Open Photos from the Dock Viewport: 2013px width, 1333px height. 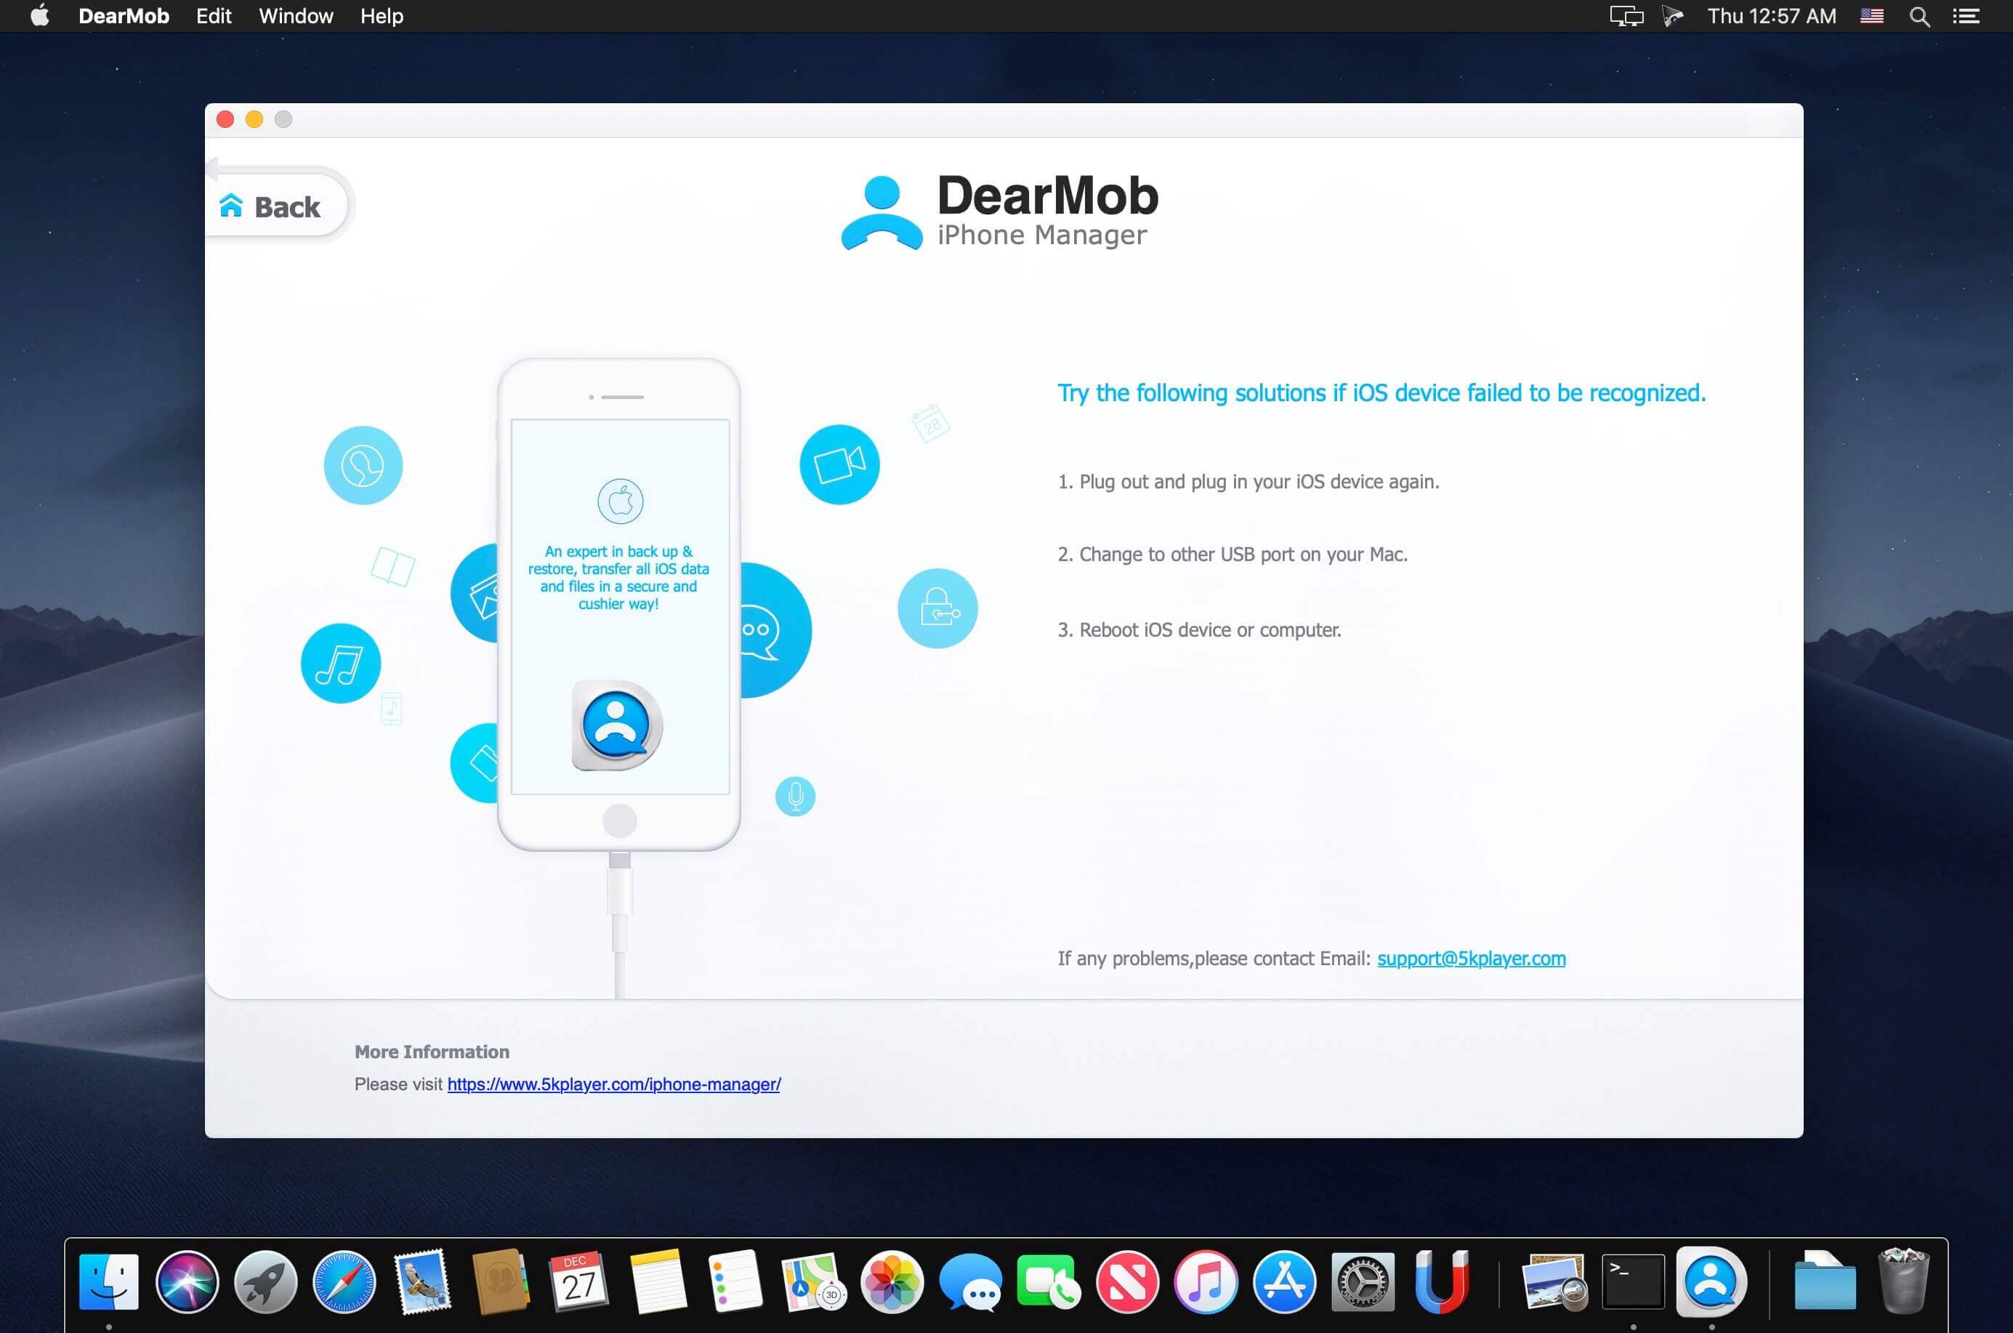point(892,1281)
